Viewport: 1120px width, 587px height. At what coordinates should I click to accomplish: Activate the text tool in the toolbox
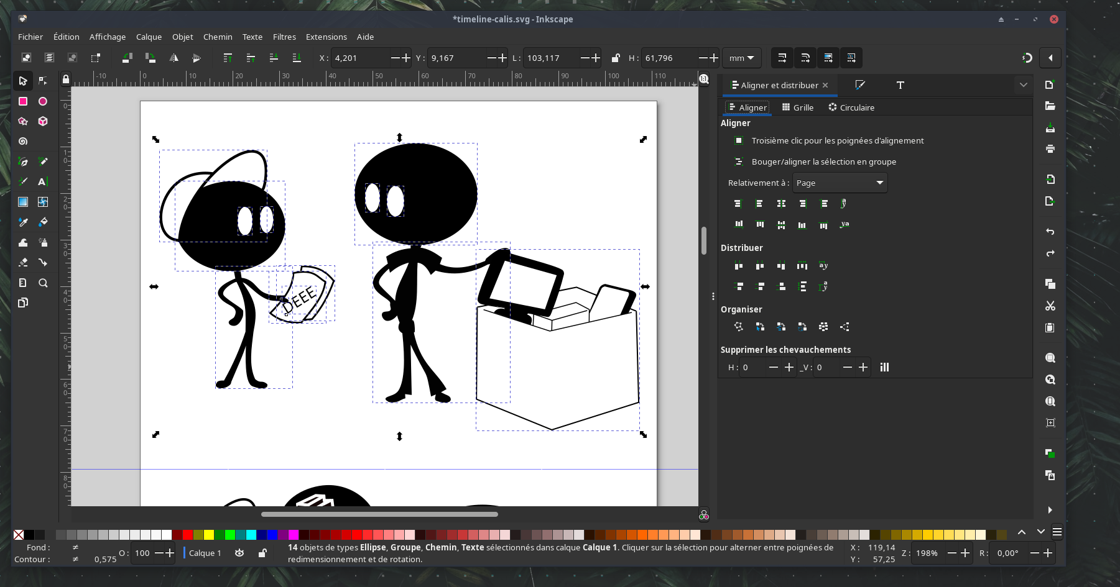43,182
